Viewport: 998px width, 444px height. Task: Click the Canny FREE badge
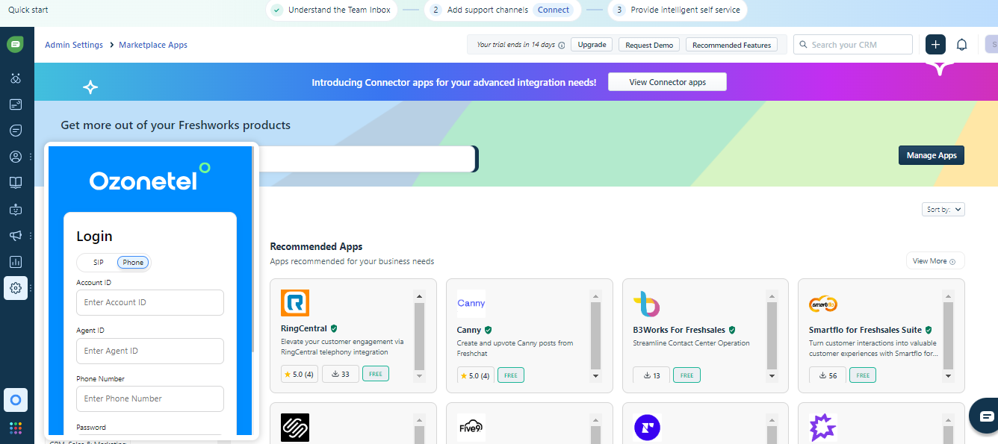[511, 375]
